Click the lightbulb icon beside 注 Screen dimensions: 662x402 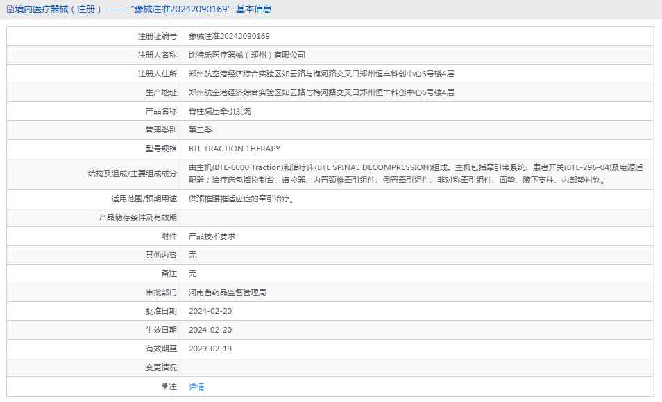164,386
